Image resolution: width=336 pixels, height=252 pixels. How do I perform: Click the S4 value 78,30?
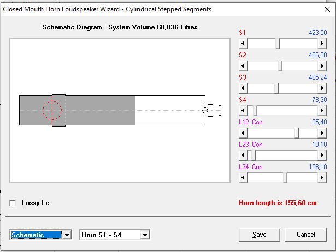click(x=320, y=100)
